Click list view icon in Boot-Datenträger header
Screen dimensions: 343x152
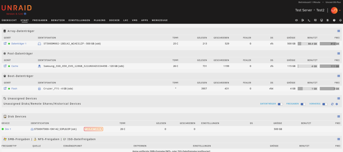pos(339,76)
